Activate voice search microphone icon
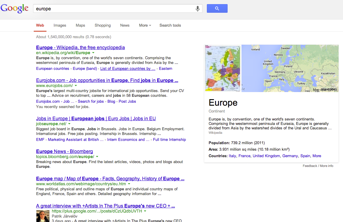The width and height of the screenshot is (343, 222). point(197,9)
